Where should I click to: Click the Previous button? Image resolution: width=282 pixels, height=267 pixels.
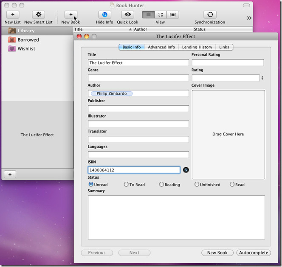pos(97,253)
